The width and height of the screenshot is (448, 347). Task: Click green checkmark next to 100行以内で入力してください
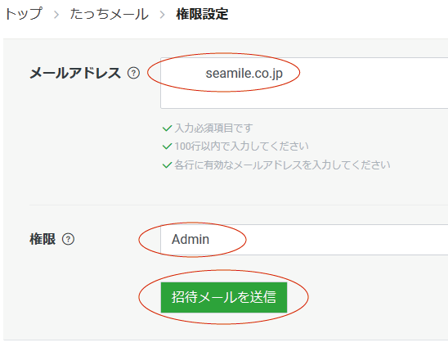[167, 146]
